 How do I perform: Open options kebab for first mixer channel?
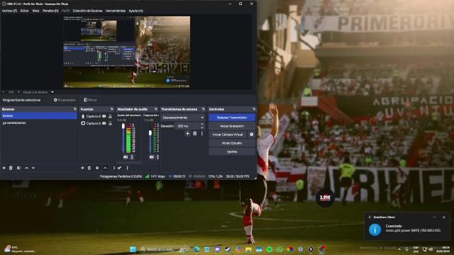click(132, 157)
